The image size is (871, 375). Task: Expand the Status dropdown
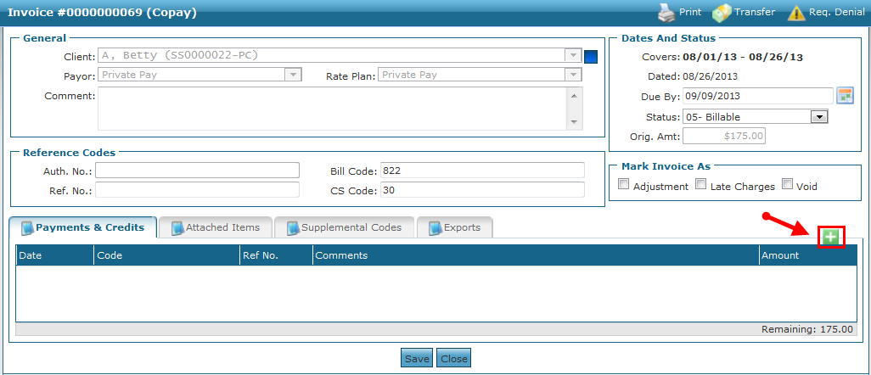point(818,117)
